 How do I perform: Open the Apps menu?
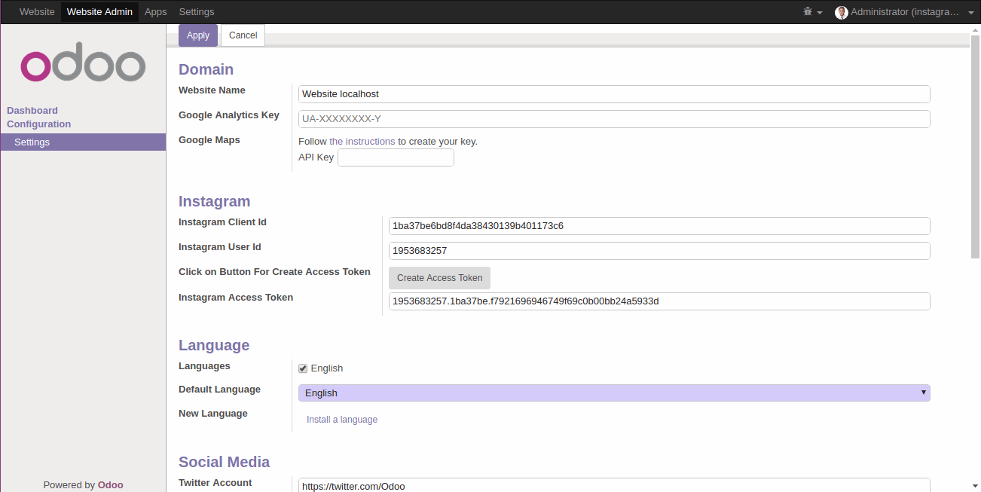coord(156,12)
